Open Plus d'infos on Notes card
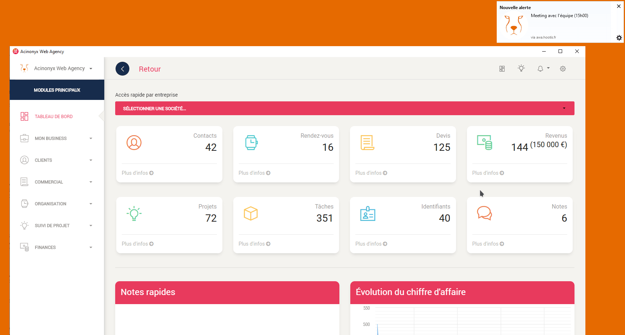Screen dimensions: 625x335 click(488, 244)
